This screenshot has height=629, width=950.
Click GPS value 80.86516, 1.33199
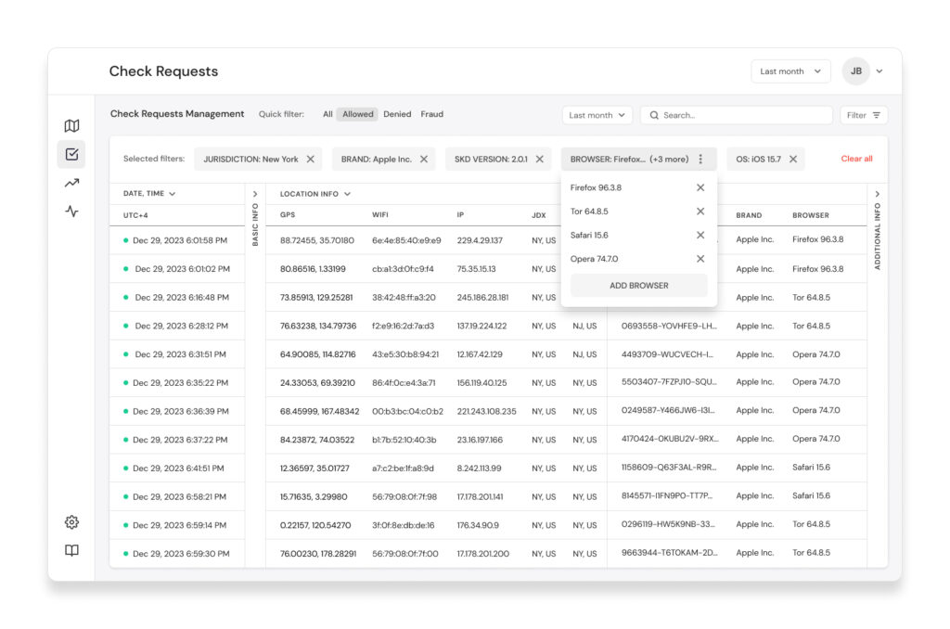tap(313, 269)
